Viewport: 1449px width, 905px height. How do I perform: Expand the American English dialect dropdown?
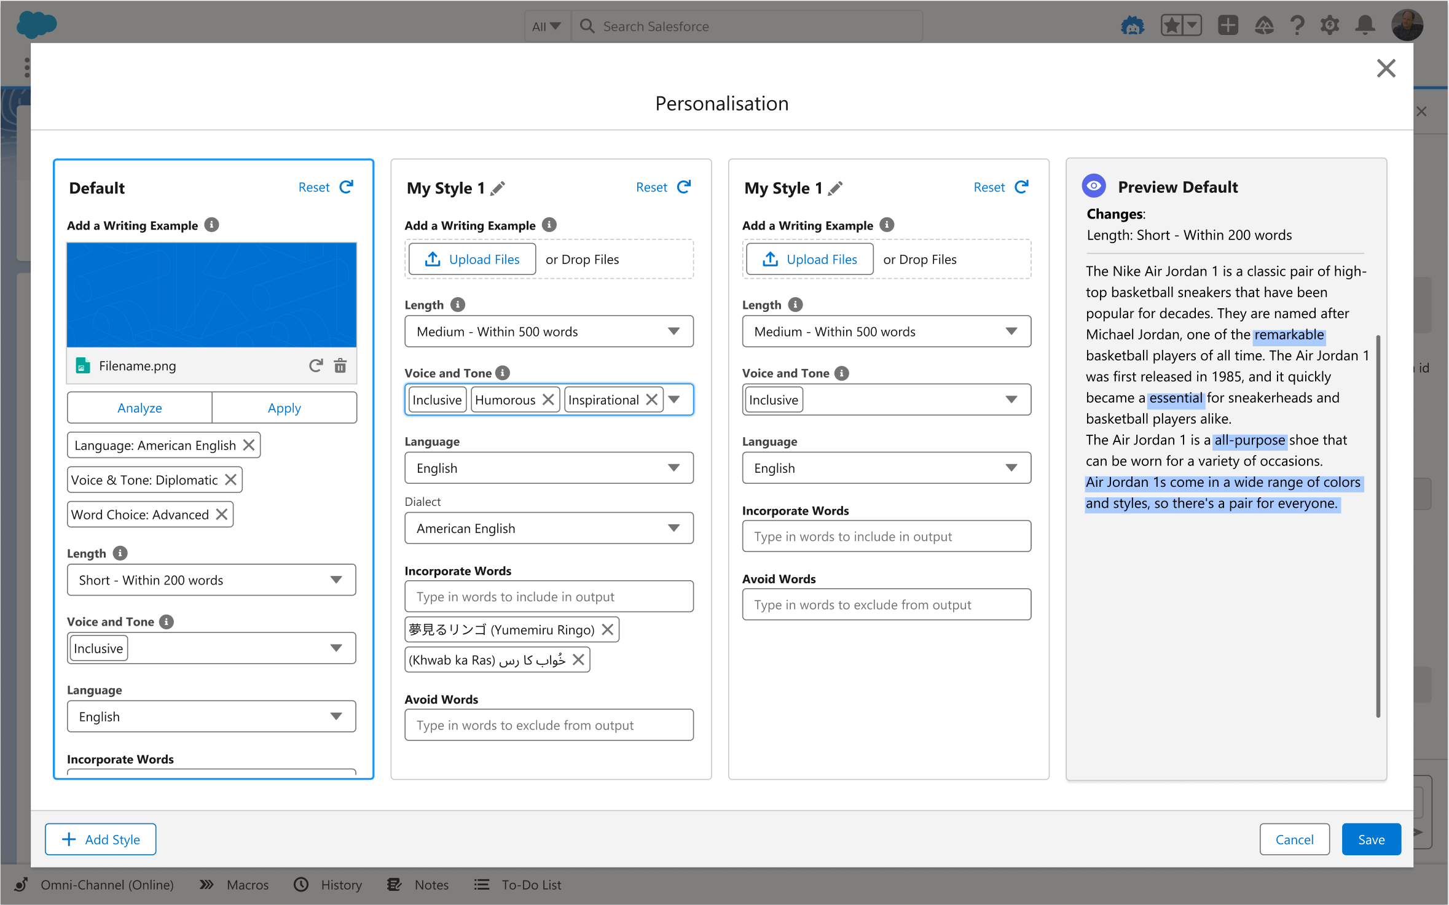549,528
